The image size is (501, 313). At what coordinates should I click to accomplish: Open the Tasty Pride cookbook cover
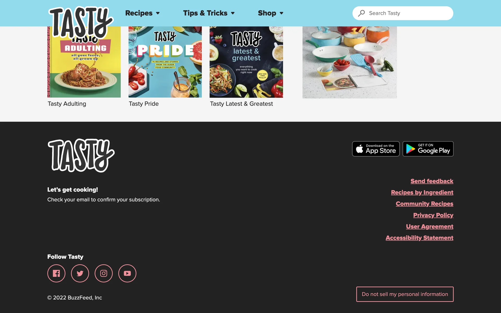pyautogui.click(x=165, y=62)
